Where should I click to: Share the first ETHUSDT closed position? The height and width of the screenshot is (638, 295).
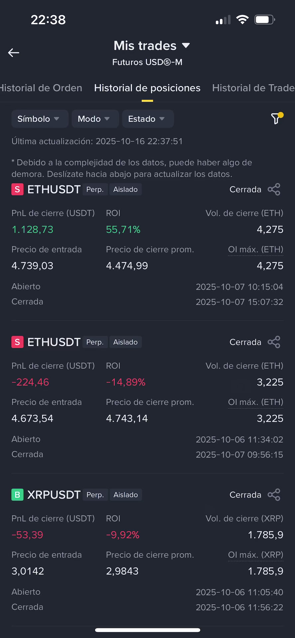click(x=274, y=189)
